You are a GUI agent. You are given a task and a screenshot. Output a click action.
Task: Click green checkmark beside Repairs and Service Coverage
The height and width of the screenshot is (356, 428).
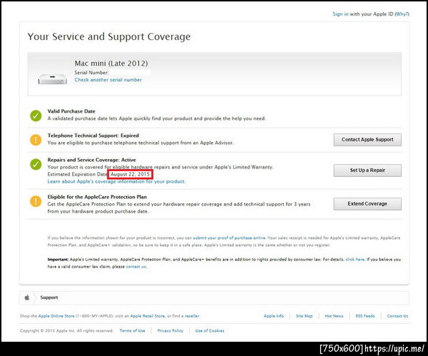(x=36, y=164)
